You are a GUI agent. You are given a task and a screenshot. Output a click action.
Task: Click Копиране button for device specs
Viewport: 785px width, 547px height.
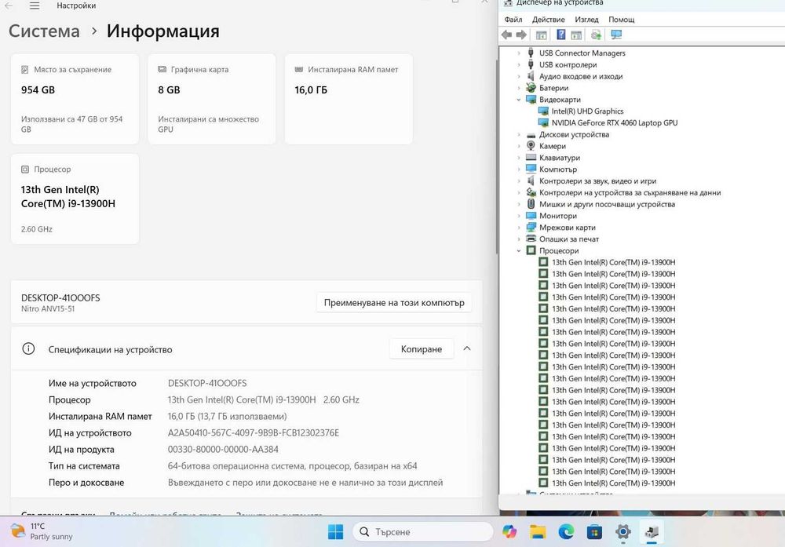pyautogui.click(x=422, y=348)
